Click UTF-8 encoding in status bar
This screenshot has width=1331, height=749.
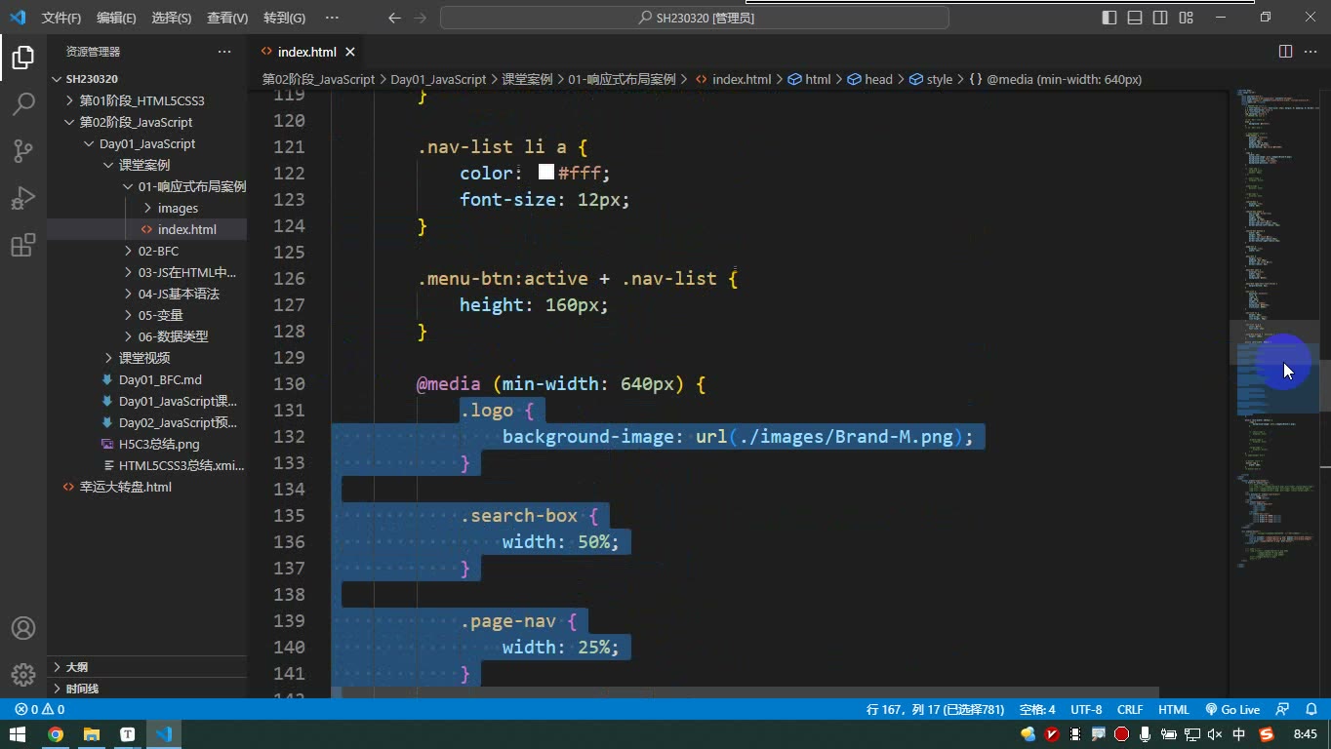[x=1086, y=710]
